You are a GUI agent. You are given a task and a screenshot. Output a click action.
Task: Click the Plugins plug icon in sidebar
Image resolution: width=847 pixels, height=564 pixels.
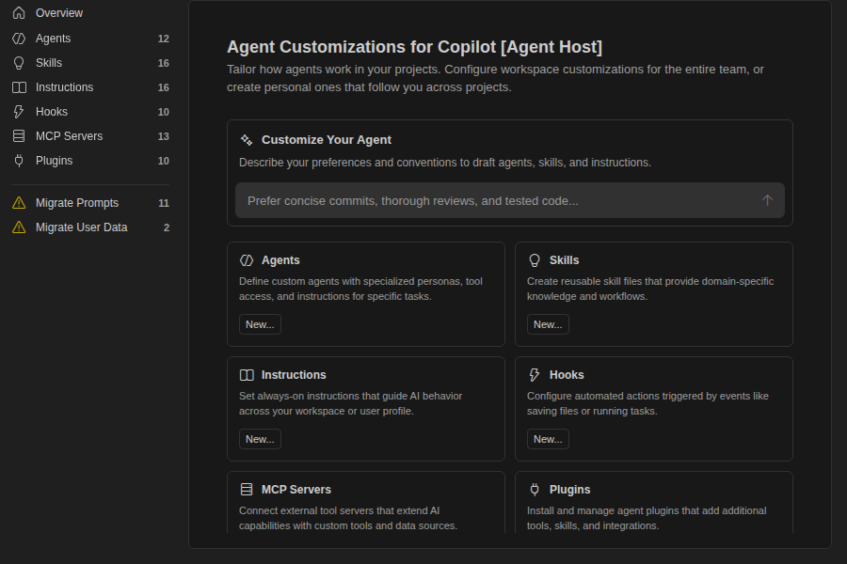(x=19, y=161)
